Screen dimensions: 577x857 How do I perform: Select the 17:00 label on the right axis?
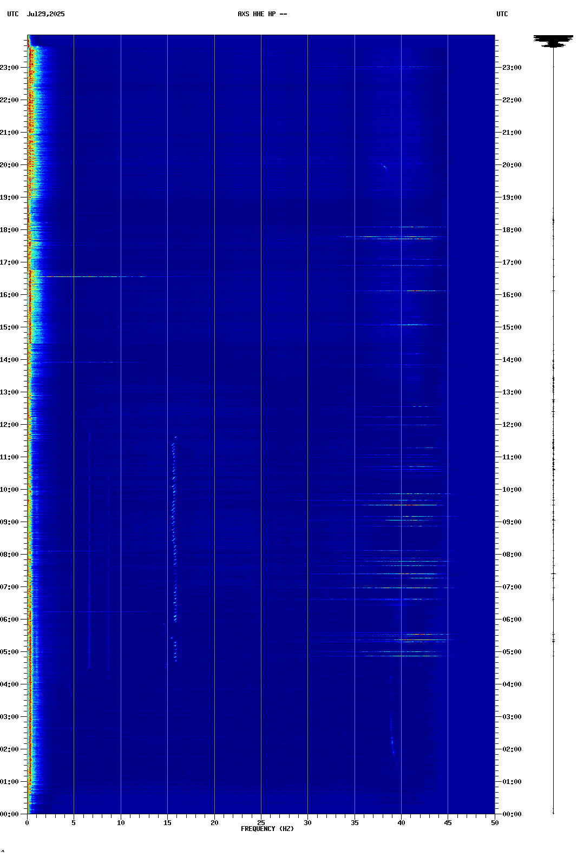(512, 262)
